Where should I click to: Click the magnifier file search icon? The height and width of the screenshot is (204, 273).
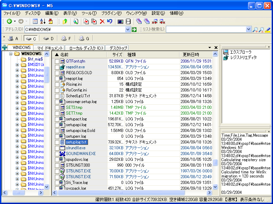click(75, 21)
